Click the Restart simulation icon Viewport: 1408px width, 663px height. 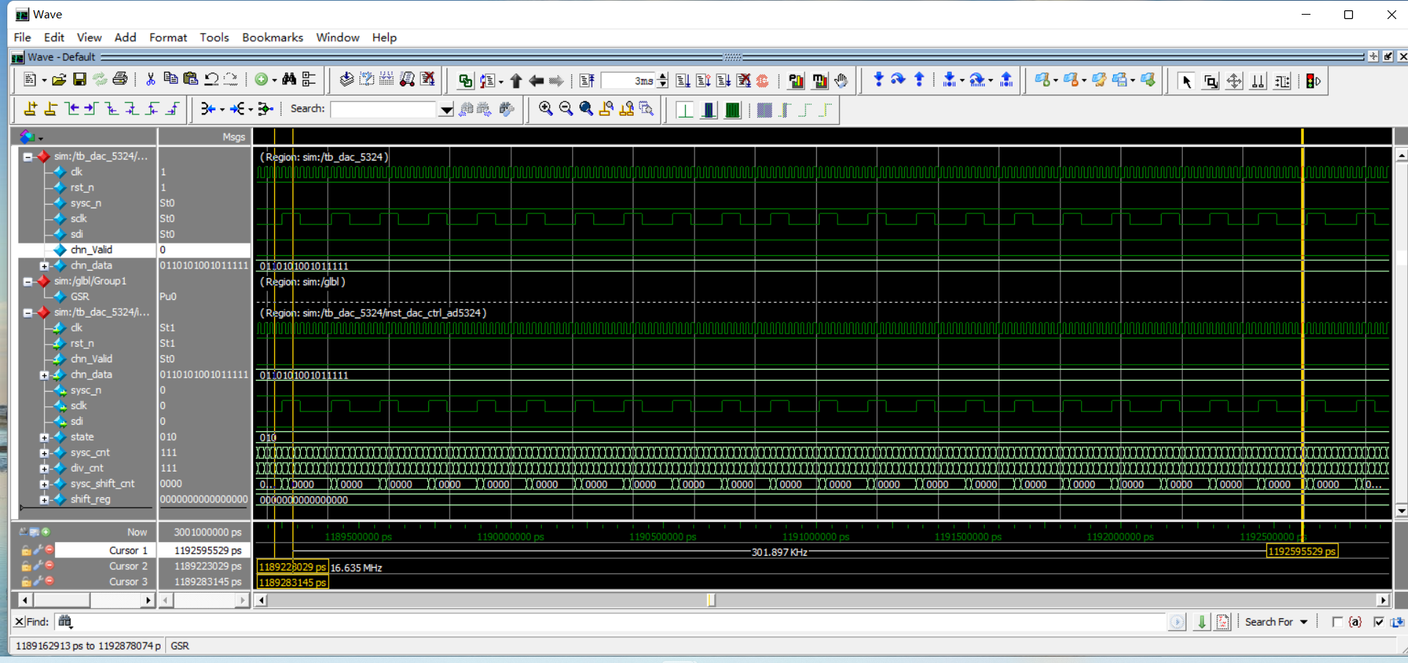pyautogui.click(x=587, y=81)
